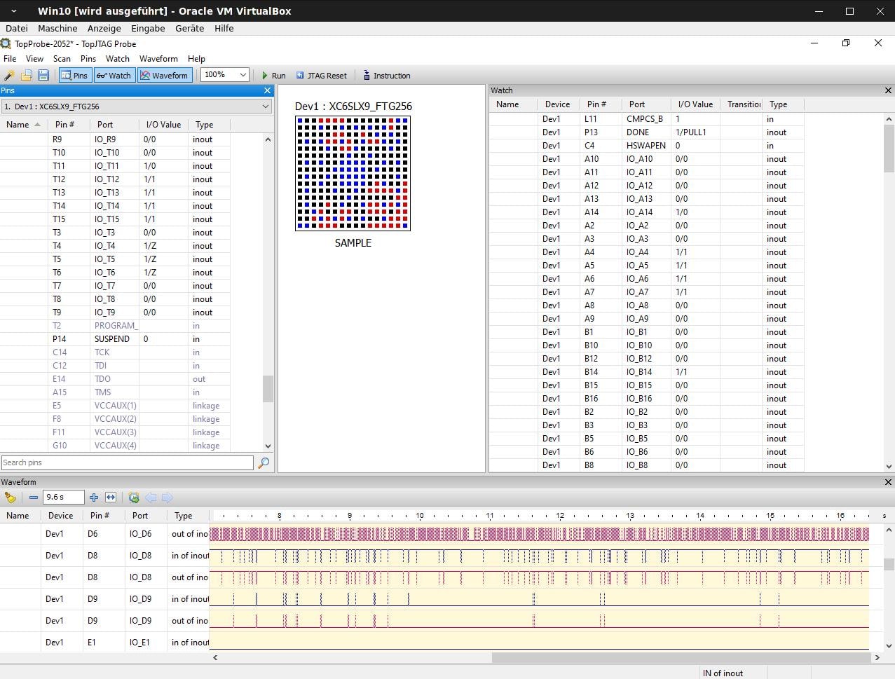The height and width of the screenshot is (679, 895).
Task: Clear waveform with the broom icon
Action: point(10,498)
